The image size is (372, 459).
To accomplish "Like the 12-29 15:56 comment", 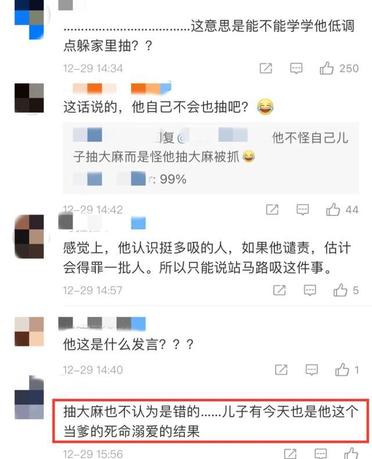I will pyautogui.click(x=351, y=453).
